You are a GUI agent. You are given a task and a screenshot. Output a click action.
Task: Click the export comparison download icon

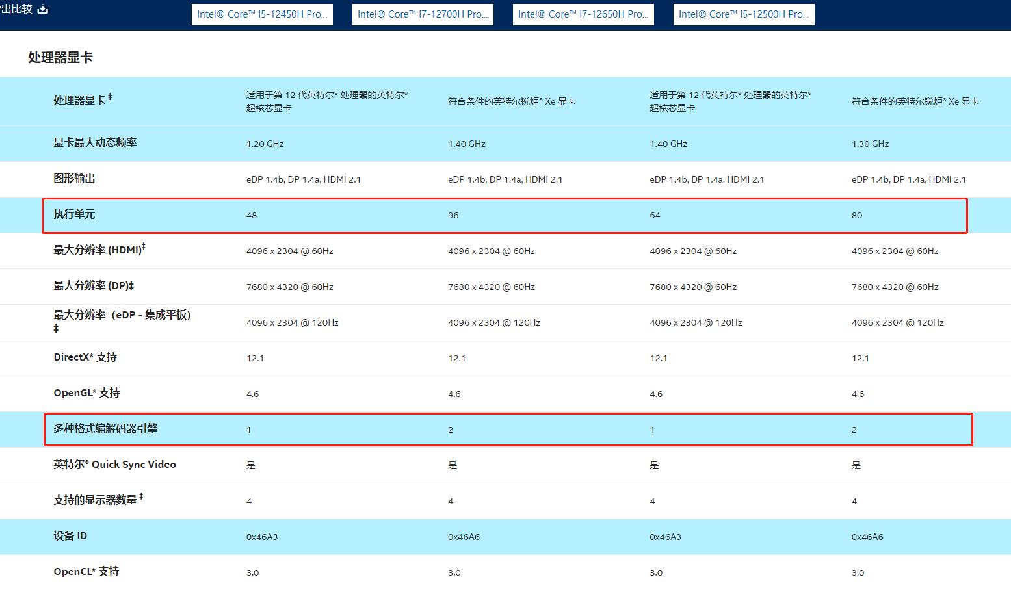click(x=42, y=9)
